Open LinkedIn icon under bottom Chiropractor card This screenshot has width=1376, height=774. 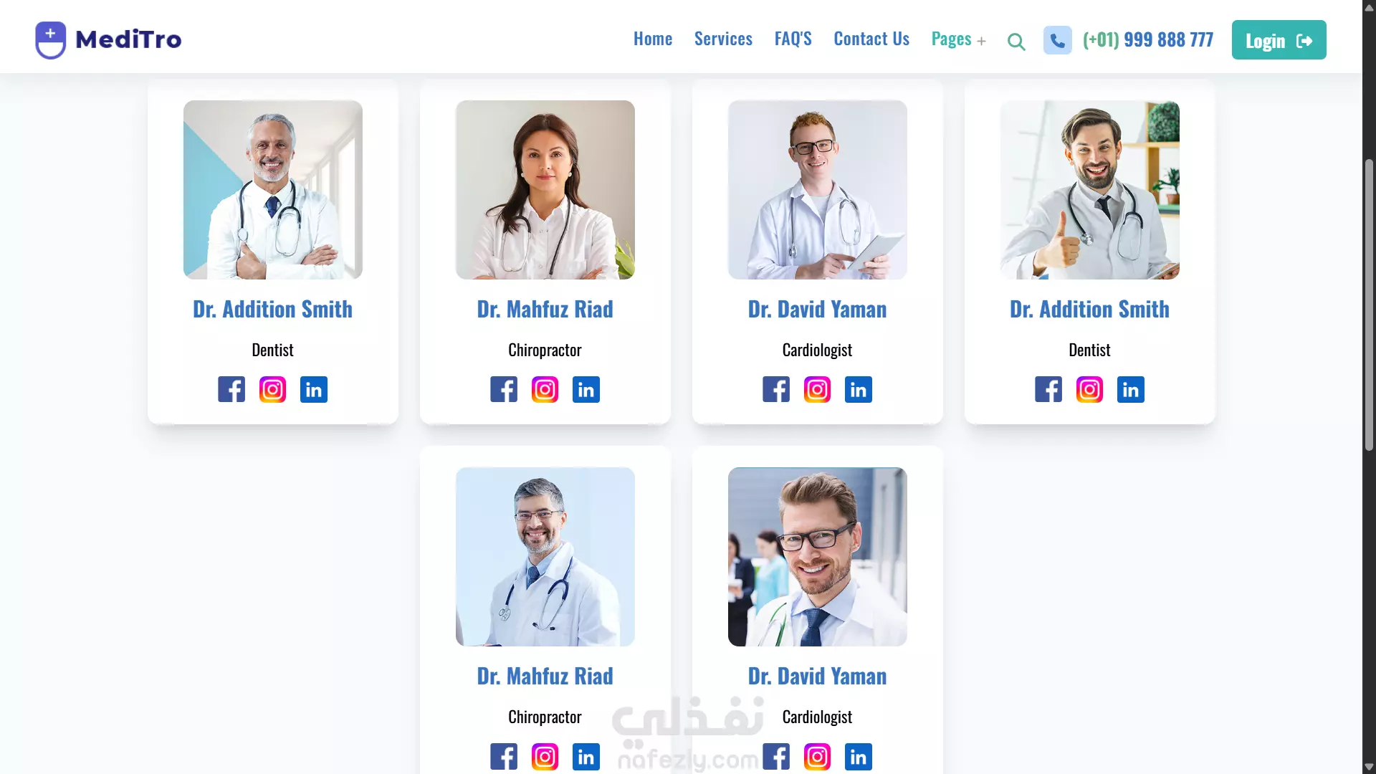coord(586,756)
